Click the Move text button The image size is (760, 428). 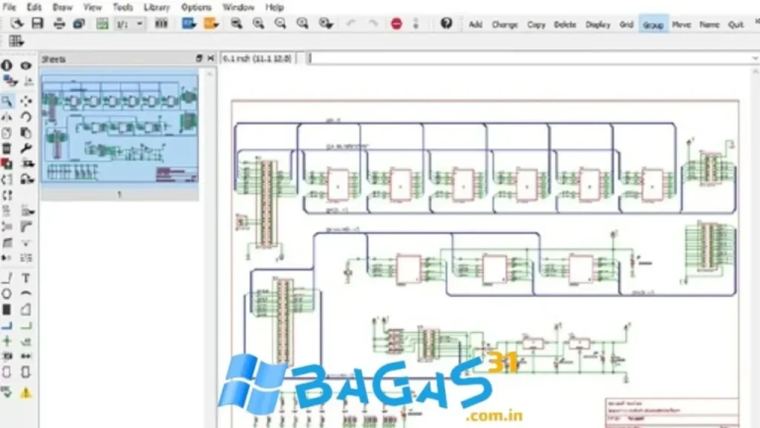(x=681, y=25)
